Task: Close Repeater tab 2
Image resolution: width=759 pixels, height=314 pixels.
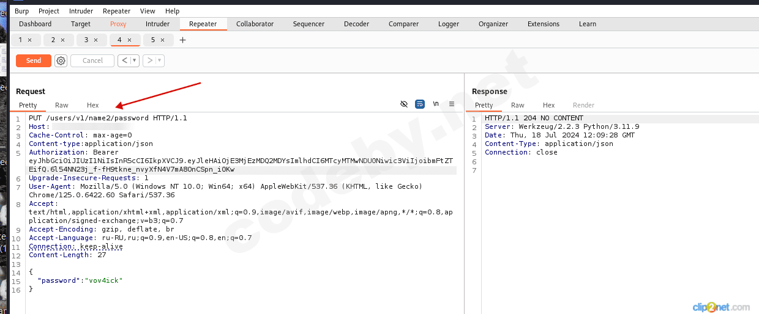Action: tap(62, 40)
